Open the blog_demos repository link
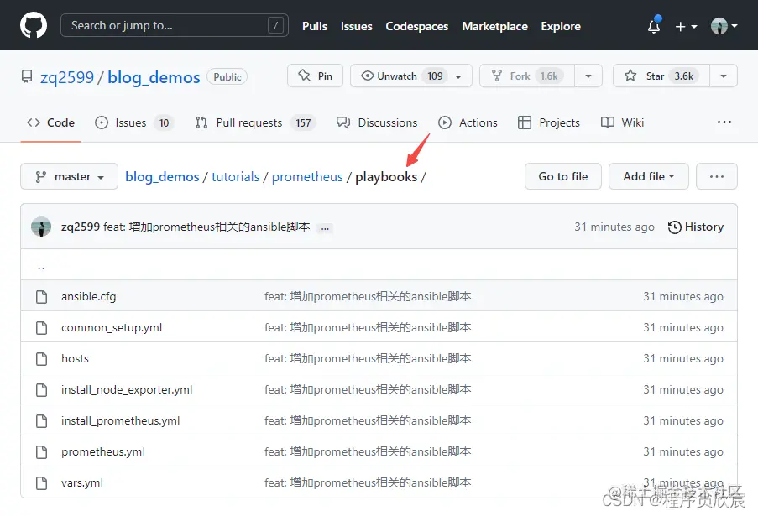 pos(154,77)
